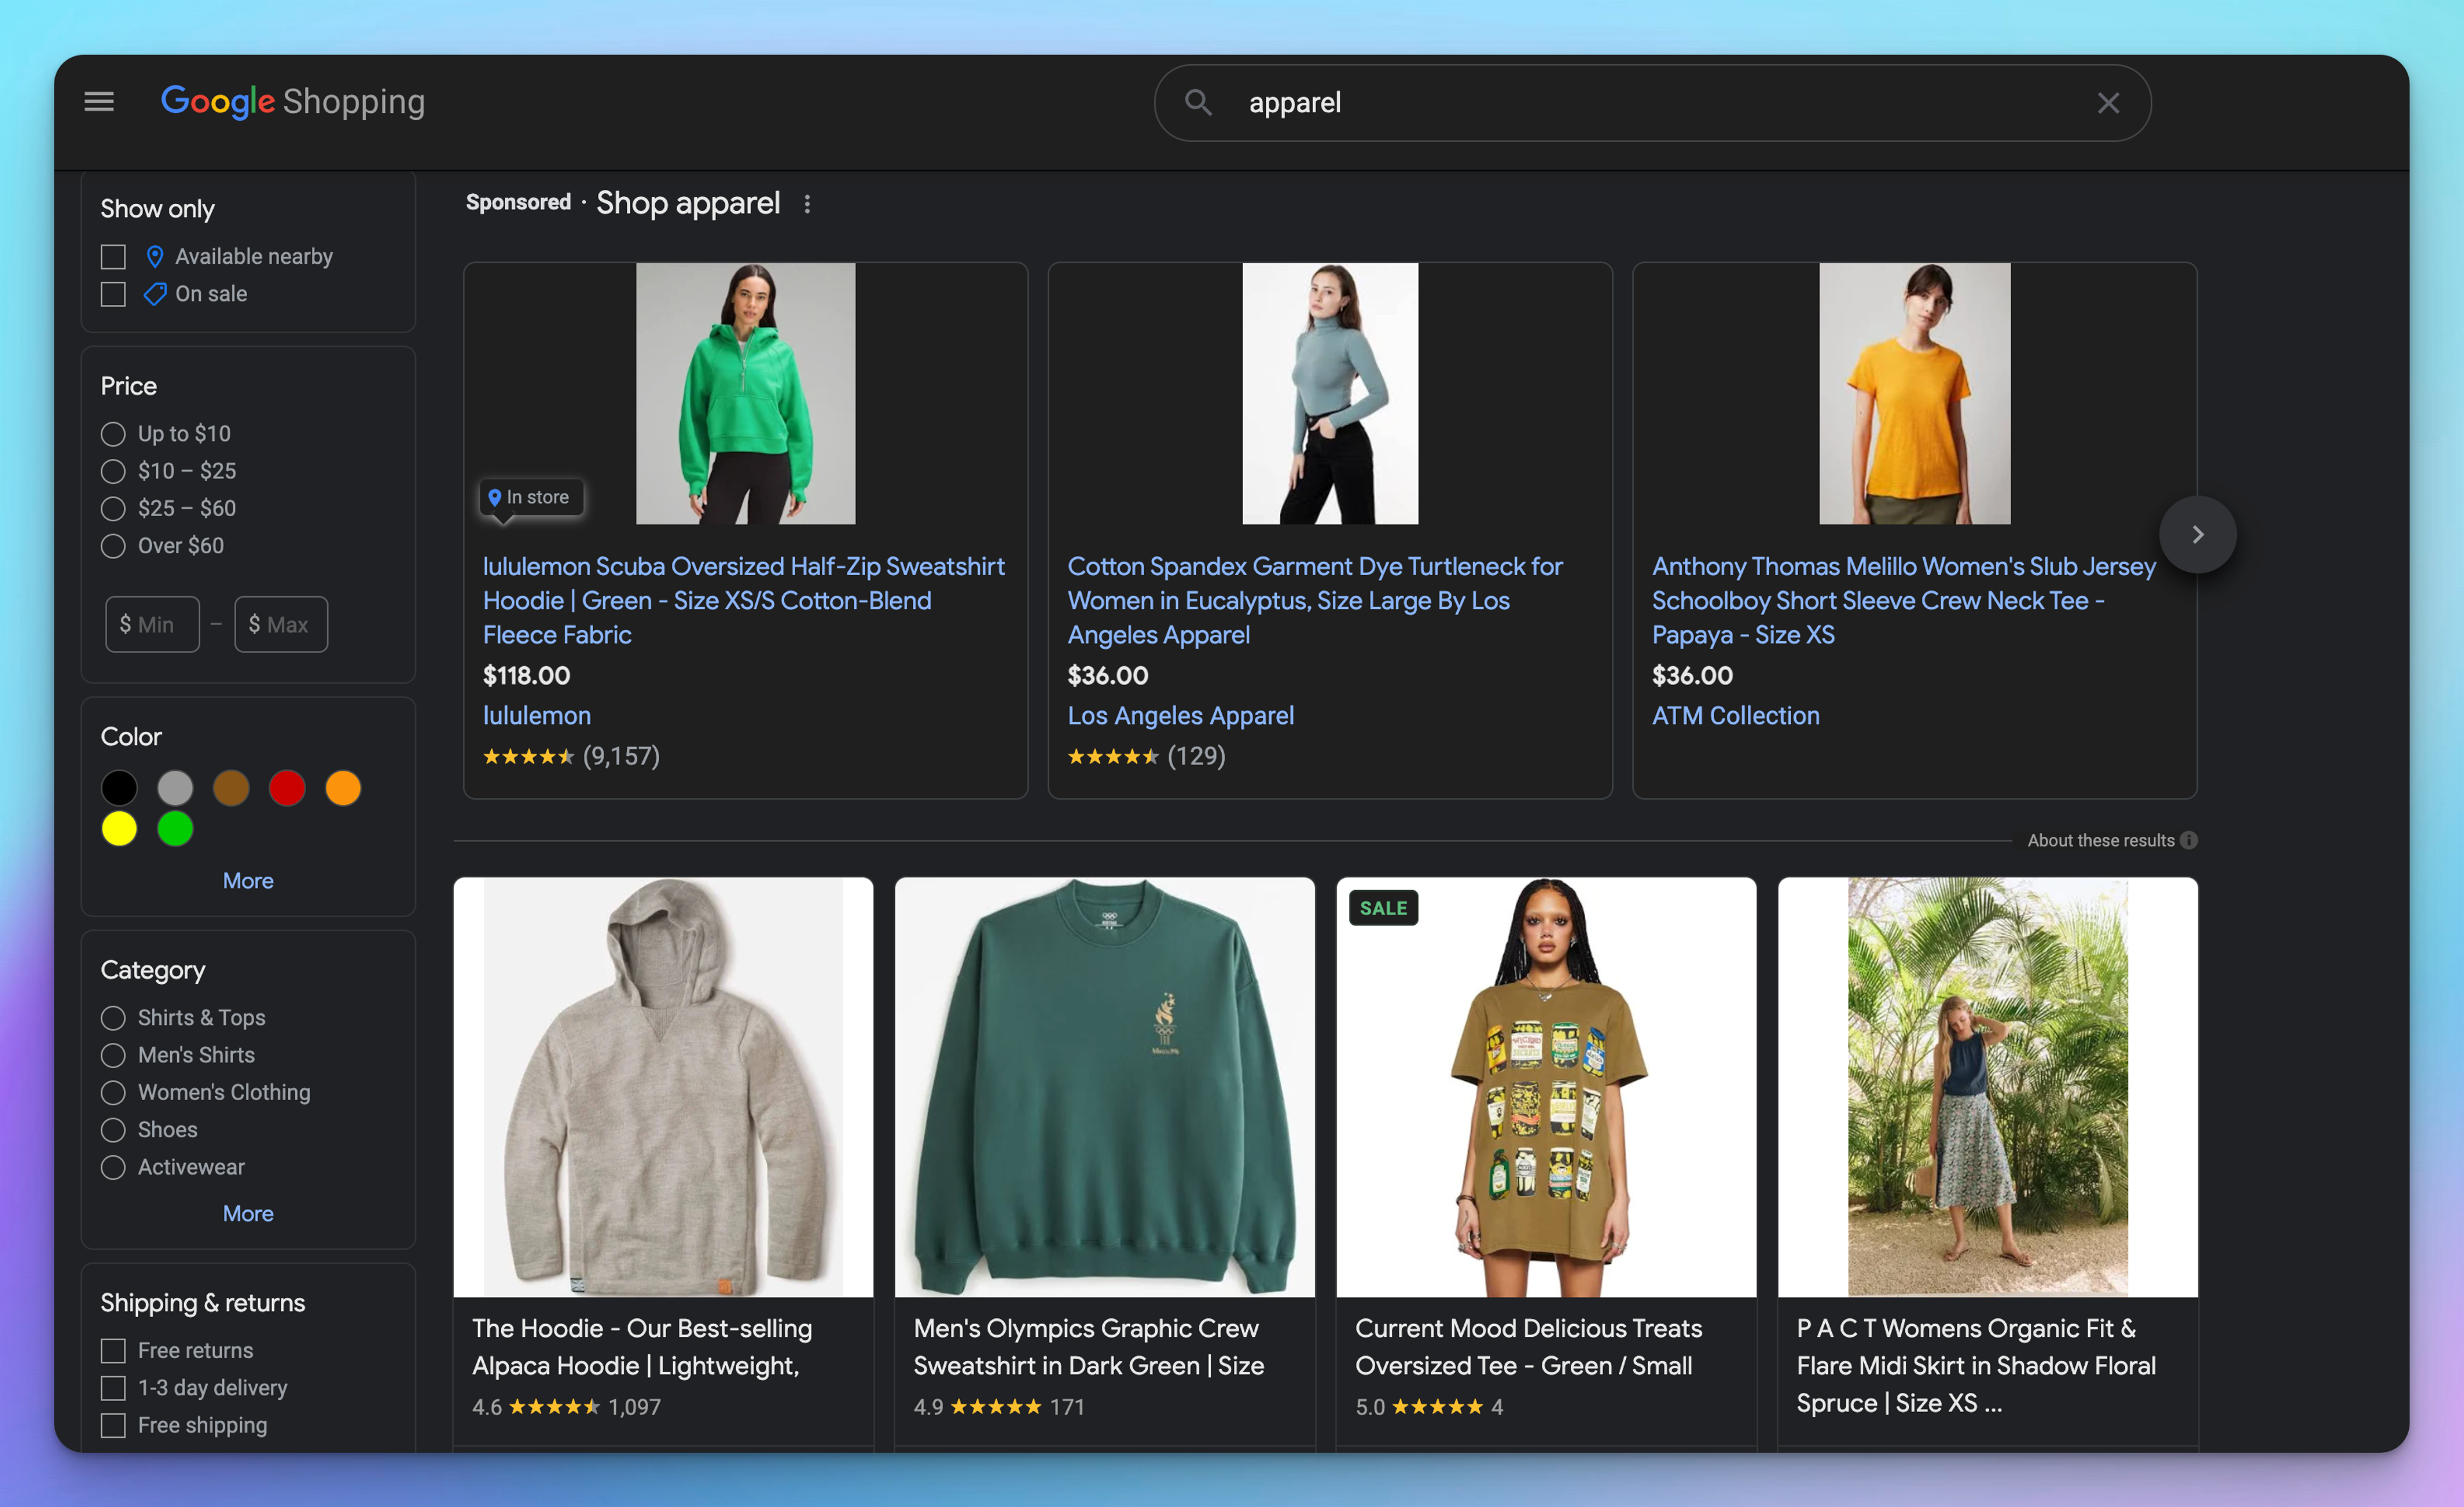The image size is (2464, 1507).
Task: Expand more colors under Color
Action: click(248, 881)
